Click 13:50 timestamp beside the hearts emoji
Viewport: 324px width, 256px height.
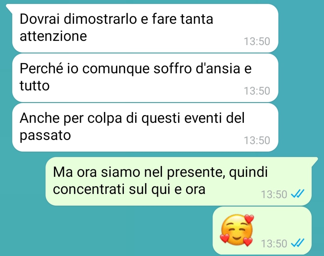pos(274,244)
